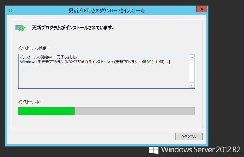
Task: Click the scroll down arrow in status box
Action: pos(192,85)
